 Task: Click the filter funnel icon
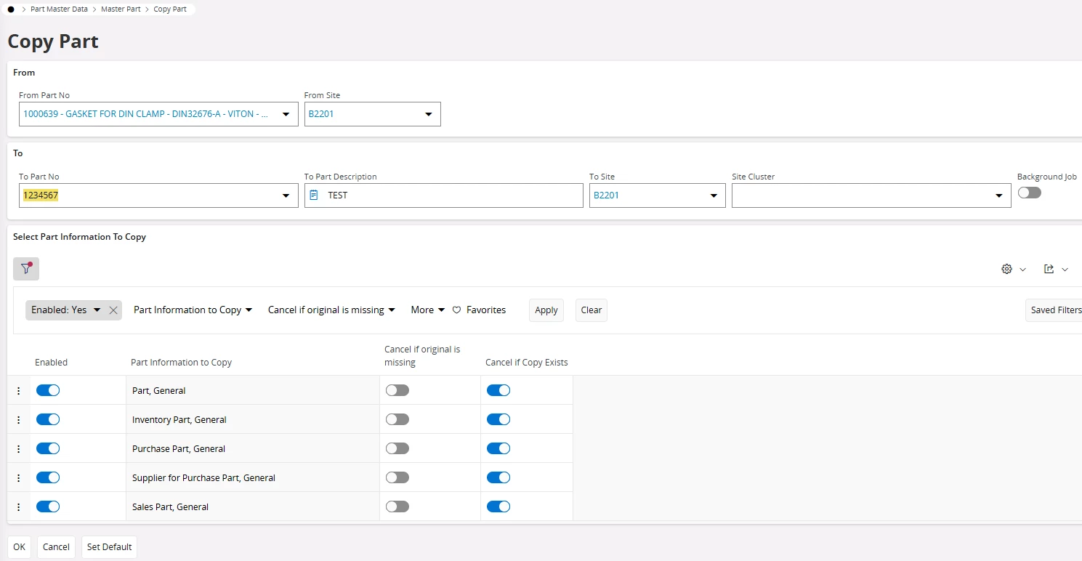26,269
